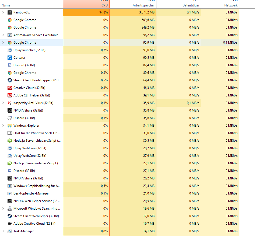
Task: Click the Discord icon with 35,6 MB
Action: 10,118
